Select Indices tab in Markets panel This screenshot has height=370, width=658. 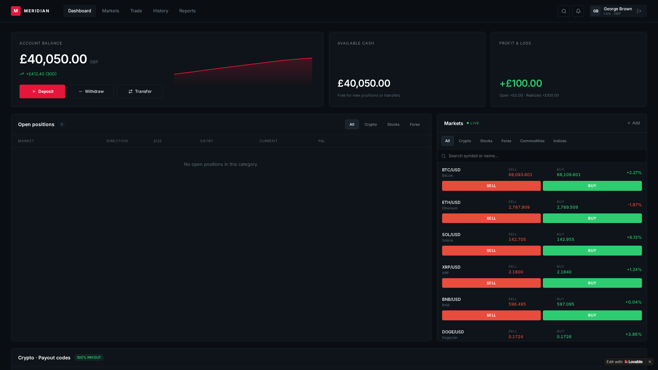(x=560, y=141)
